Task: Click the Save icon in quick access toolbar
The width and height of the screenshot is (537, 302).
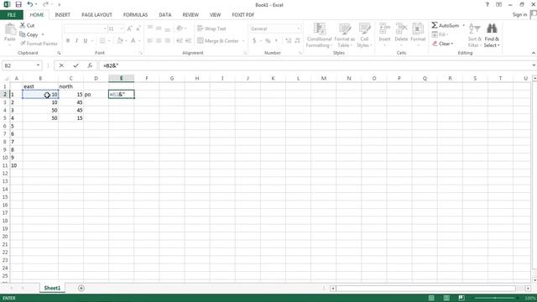Action: (x=18, y=4)
